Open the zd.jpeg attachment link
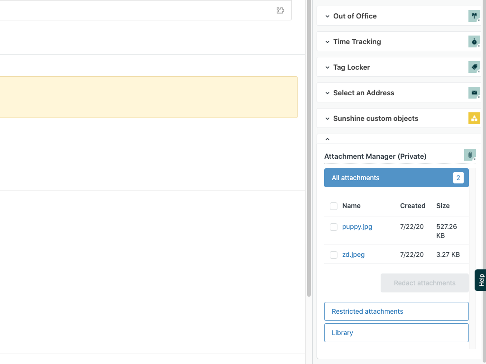Image resolution: width=486 pixels, height=364 pixels. (353, 255)
